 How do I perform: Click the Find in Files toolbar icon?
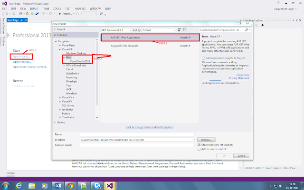[x=101, y=14]
